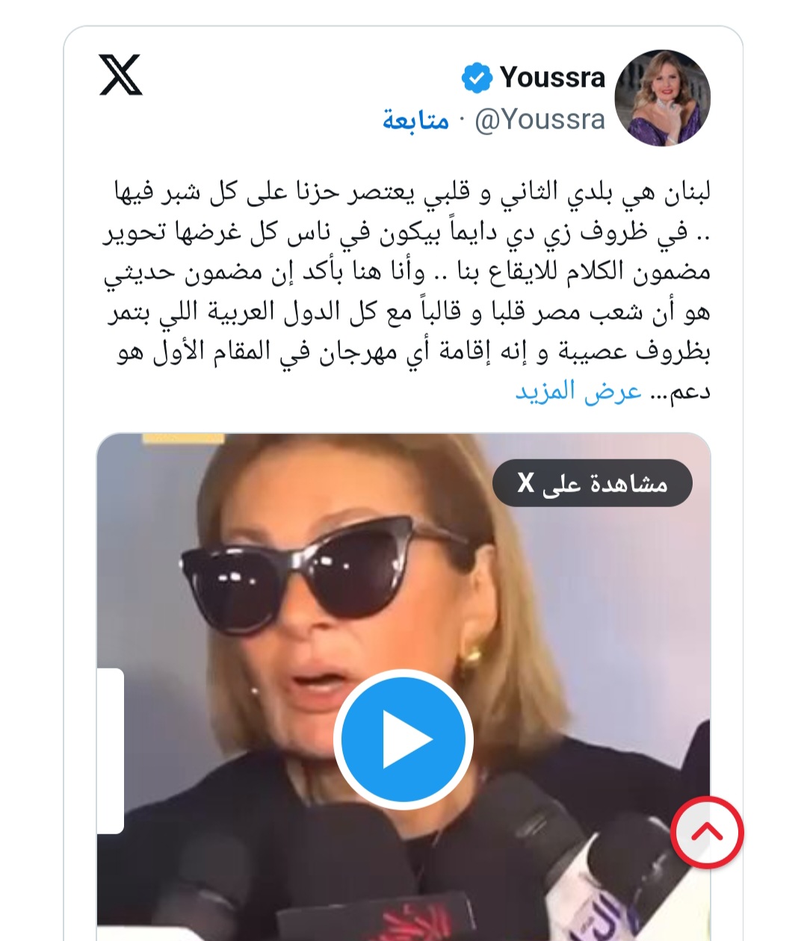Viewport: 807px width, 941px height.
Task: Expand the tweet with عرض المزيد
Action: coord(578,391)
